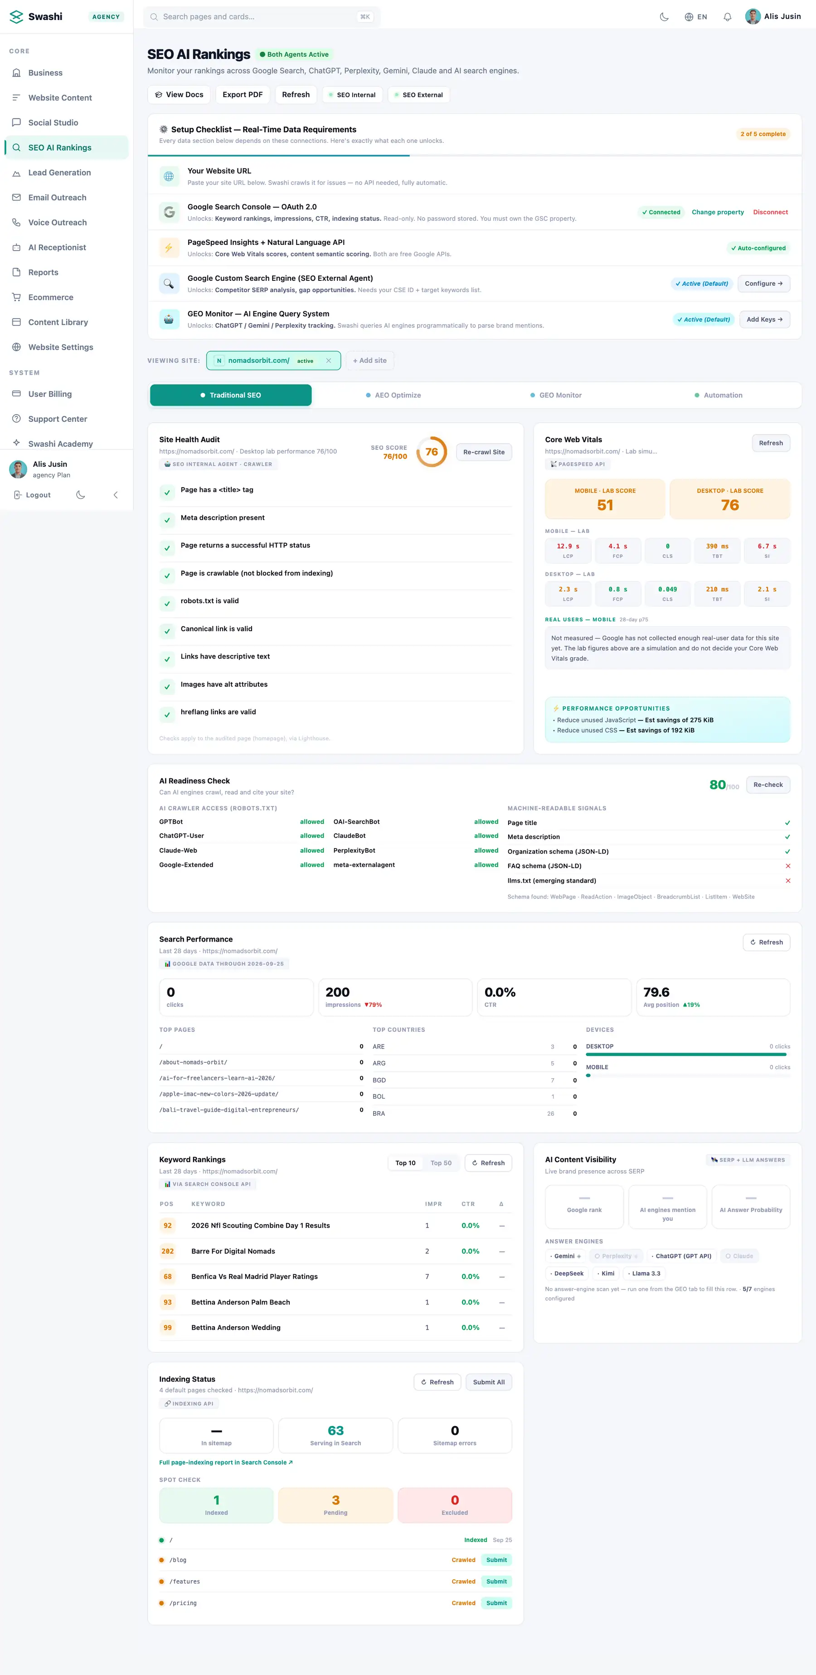Open AI Receptionist in sidebar
This screenshot has width=816, height=1675.
pyautogui.click(x=66, y=248)
